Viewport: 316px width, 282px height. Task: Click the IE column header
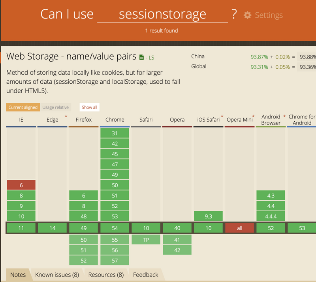[21, 120]
